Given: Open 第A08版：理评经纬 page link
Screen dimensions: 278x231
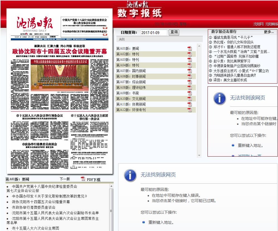Looking at the screenshot, I should pyautogui.click(x=131, y=87).
